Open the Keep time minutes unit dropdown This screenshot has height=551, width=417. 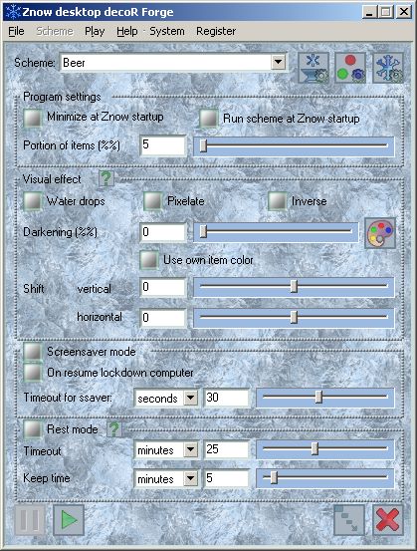point(191,478)
